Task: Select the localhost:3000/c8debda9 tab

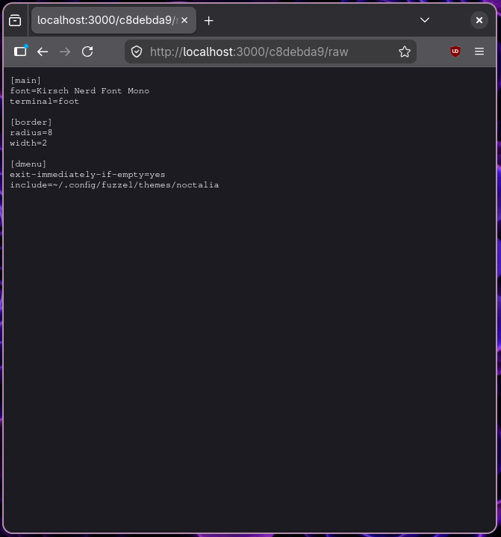Action: tap(105, 21)
